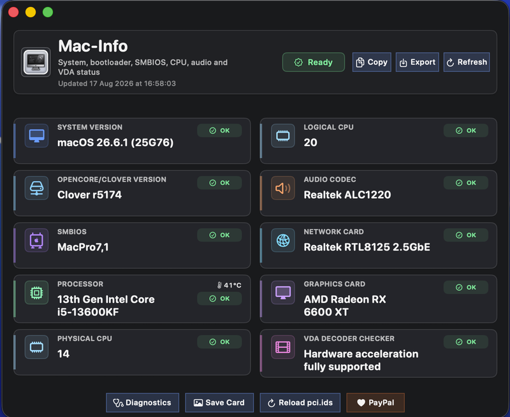Click the Physical CPU memory icon
Screen dimensions: 510x417
pyautogui.click(x=37, y=347)
